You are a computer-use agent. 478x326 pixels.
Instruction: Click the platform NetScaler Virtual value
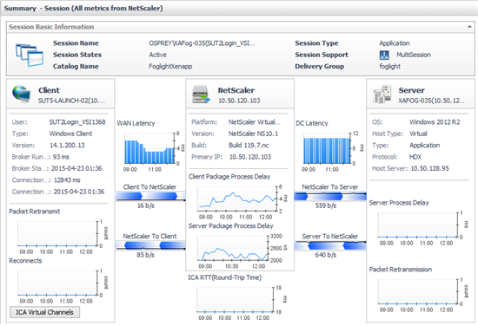(255, 122)
